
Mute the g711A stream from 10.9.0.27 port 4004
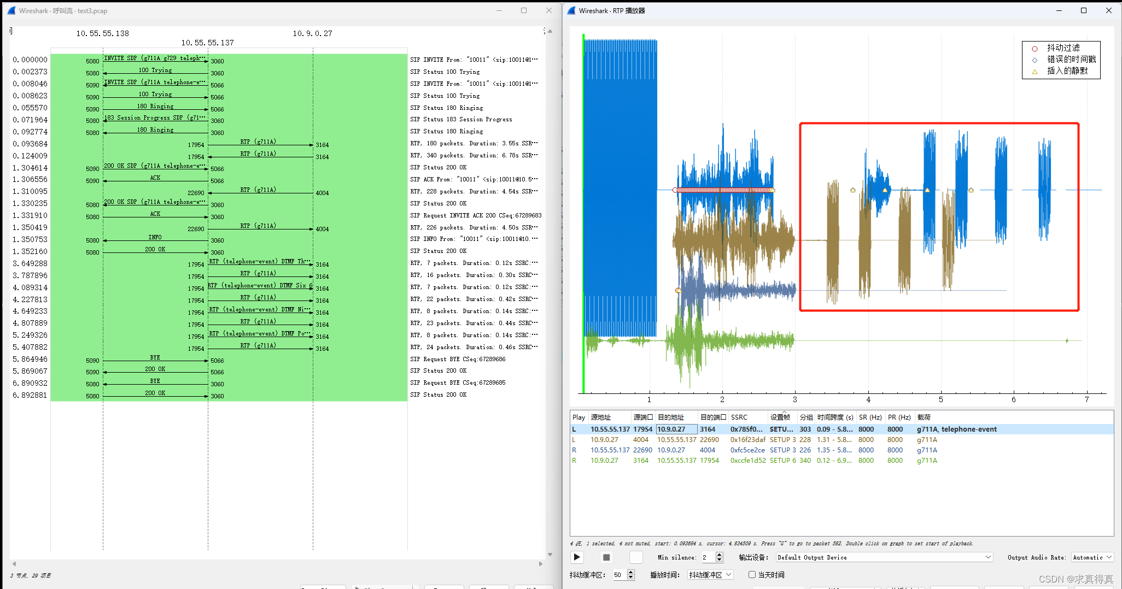(575, 439)
